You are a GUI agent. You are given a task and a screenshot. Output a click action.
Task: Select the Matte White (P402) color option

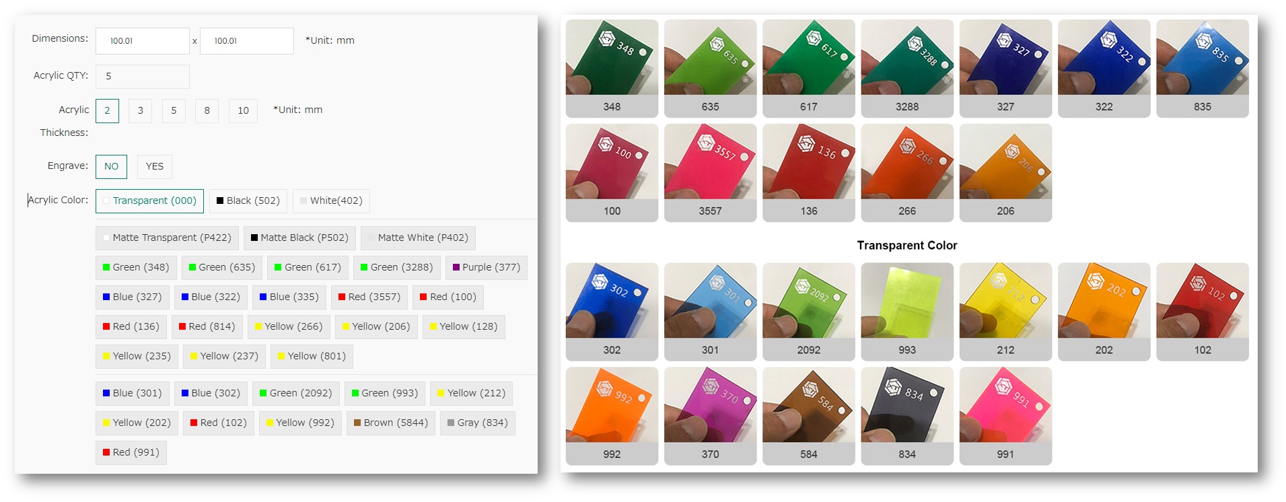[418, 238]
